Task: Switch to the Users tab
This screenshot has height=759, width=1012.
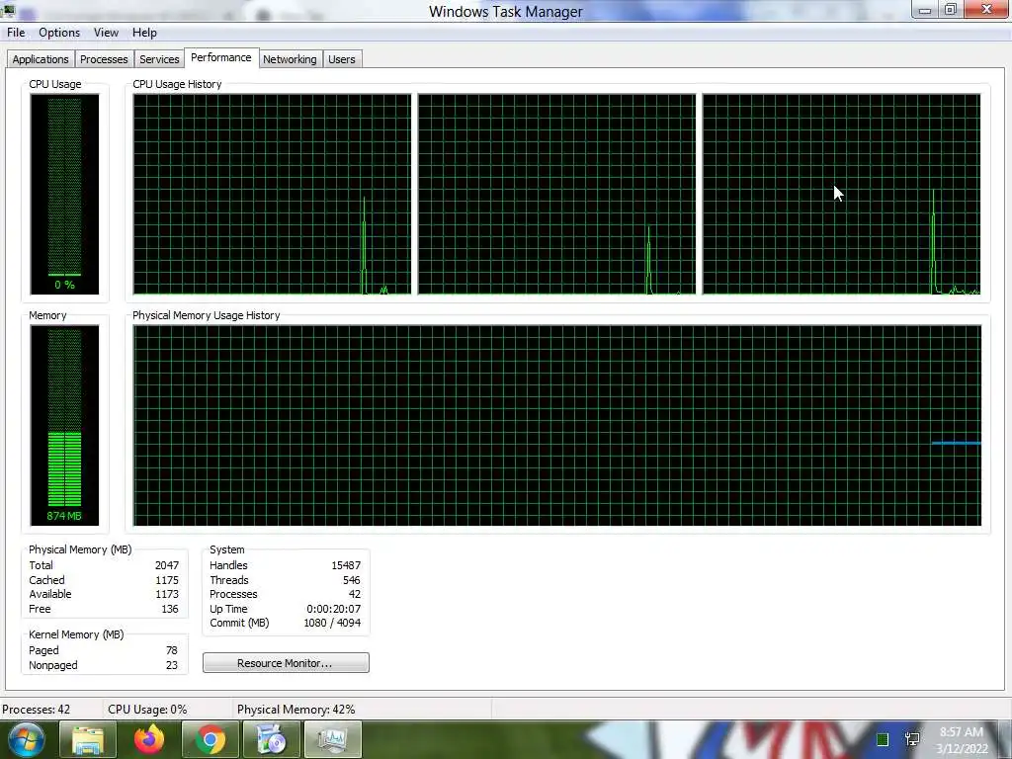Action: pos(341,59)
